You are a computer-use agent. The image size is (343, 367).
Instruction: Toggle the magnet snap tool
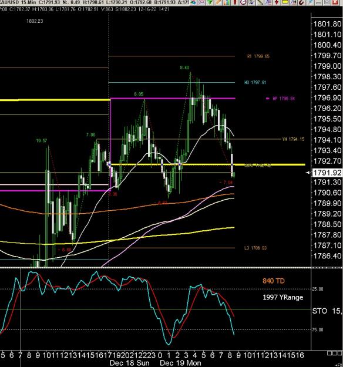tap(301, 2)
